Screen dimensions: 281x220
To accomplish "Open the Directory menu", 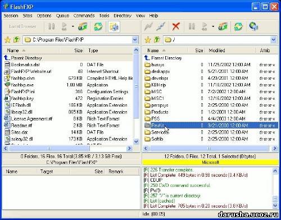I will click(x=123, y=16).
